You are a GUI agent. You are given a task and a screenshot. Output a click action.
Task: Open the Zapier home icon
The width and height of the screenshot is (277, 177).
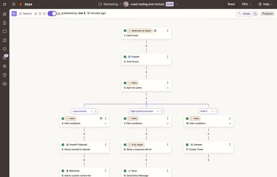coord(5,4)
